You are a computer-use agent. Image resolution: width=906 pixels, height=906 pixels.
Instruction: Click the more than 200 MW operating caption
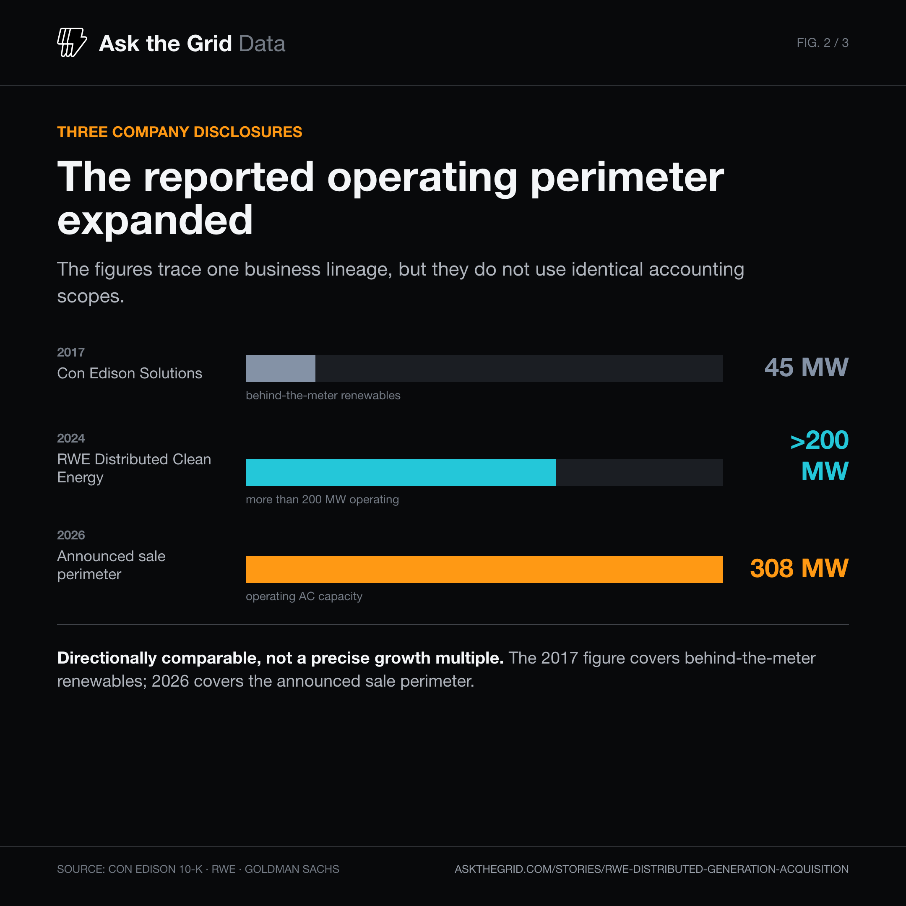click(x=322, y=500)
